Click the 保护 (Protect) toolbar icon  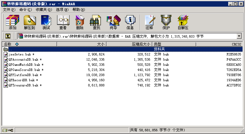click(166, 22)
